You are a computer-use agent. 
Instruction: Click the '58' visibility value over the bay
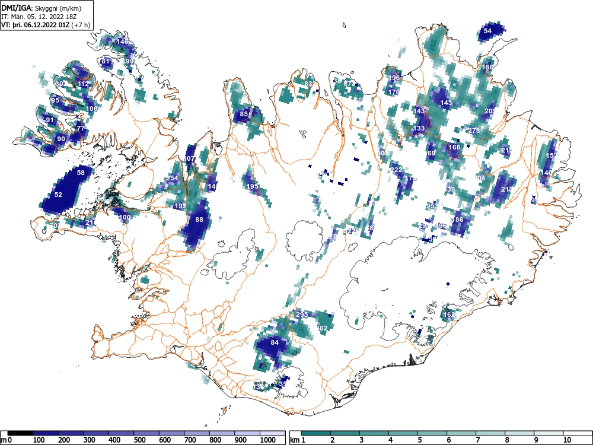pos(81,173)
